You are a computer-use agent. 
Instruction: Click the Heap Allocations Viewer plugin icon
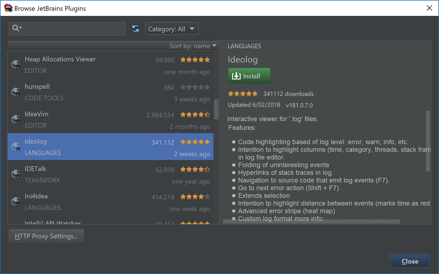click(x=16, y=64)
